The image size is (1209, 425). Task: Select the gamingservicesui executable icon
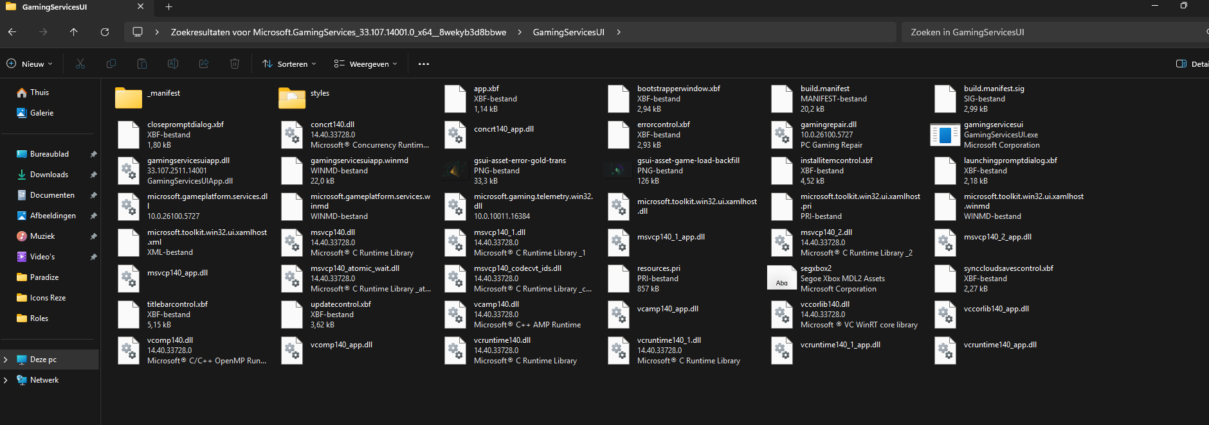click(945, 135)
